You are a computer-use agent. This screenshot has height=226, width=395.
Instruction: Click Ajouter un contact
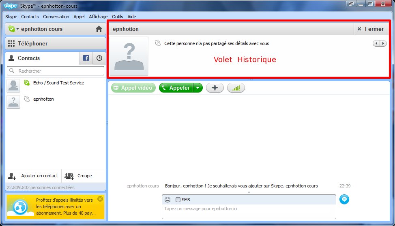pyautogui.click(x=33, y=176)
